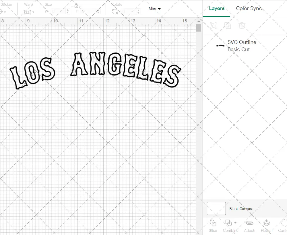Click the SVG Outline layer thumbnail

point(220,46)
